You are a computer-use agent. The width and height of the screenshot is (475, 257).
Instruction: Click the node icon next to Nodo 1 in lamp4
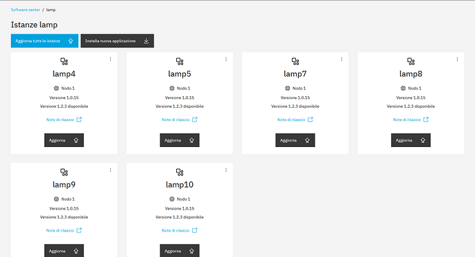coord(56,88)
